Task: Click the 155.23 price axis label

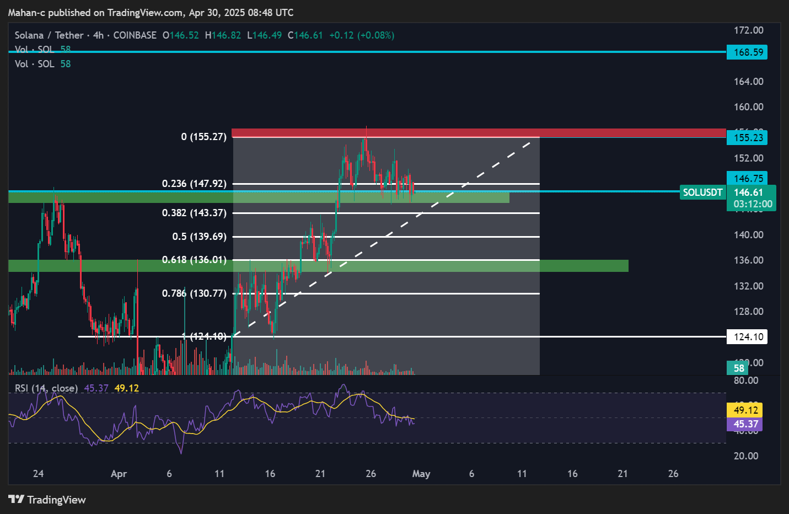Action: pos(748,138)
